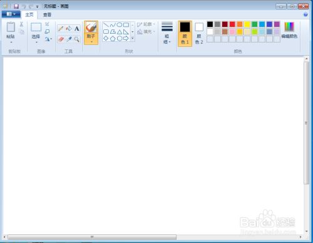The width and height of the screenshot is (313, 243).
Task: Click the Save icon in quick access toolbar
Action: (16, 6)
